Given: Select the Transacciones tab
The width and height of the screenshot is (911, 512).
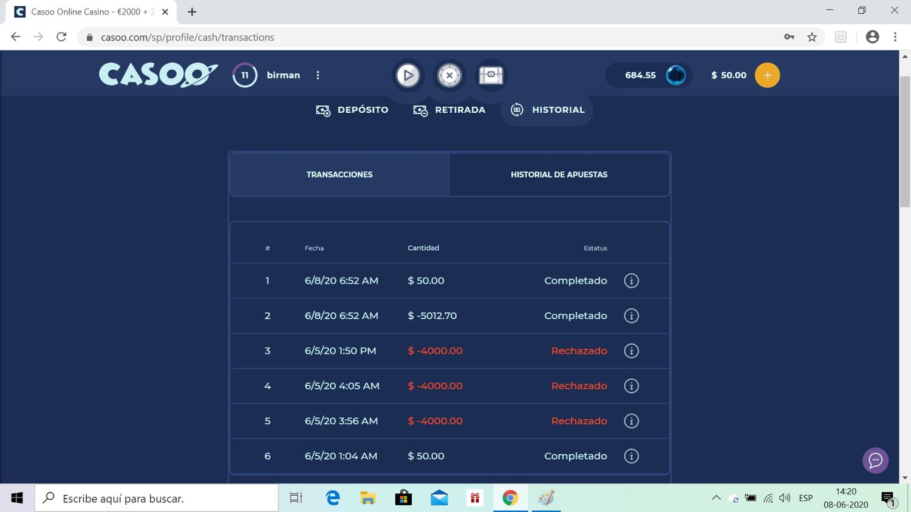Looking at the screenshot, I should 339,175.
